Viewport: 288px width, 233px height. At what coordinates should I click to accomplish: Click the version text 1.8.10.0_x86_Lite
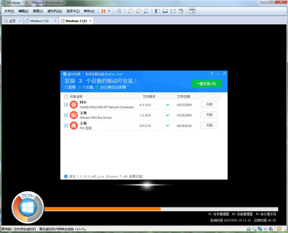(x=90, y=176)
